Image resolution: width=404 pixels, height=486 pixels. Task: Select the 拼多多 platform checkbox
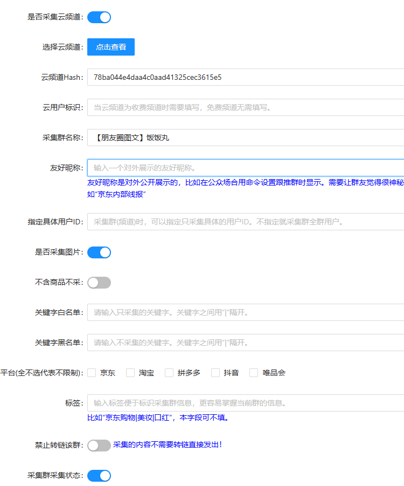pos(169,373)
